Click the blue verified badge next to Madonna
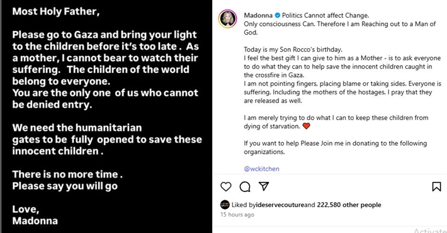The image size is (447, 233). coord(277,15)
